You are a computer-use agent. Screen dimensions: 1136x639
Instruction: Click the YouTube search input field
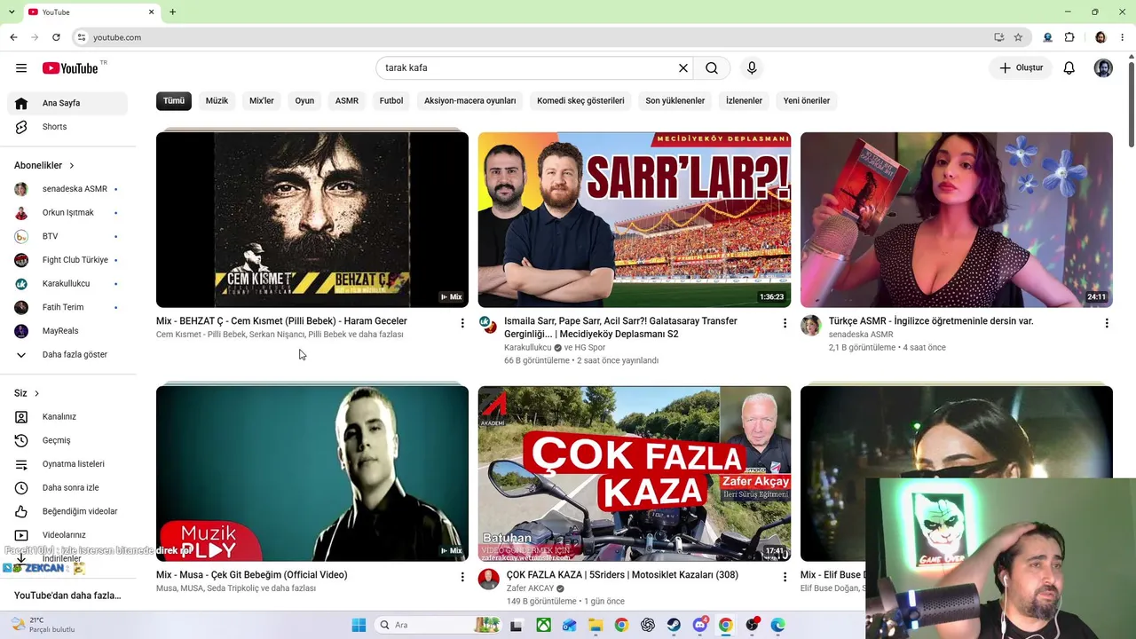[528, 68]
